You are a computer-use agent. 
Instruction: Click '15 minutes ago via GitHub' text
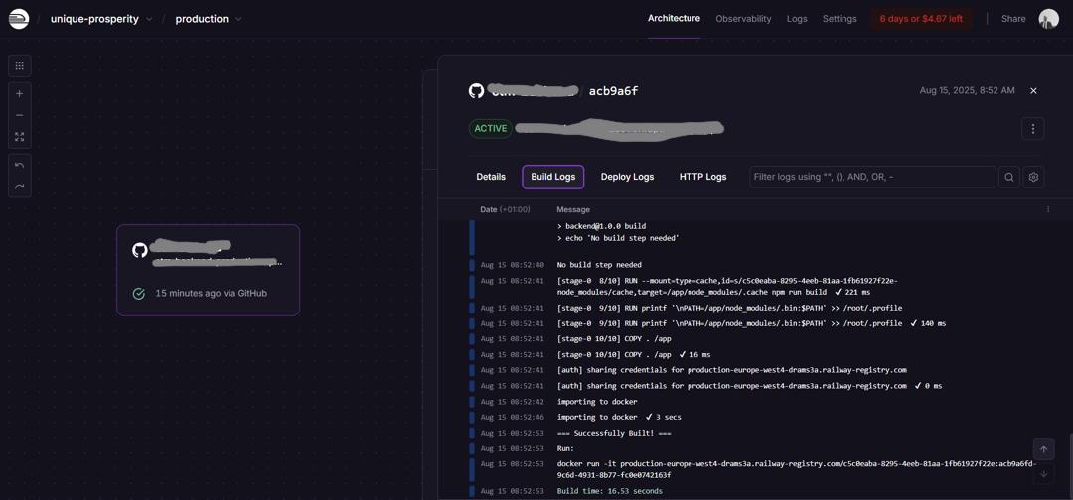pos(211,293)
